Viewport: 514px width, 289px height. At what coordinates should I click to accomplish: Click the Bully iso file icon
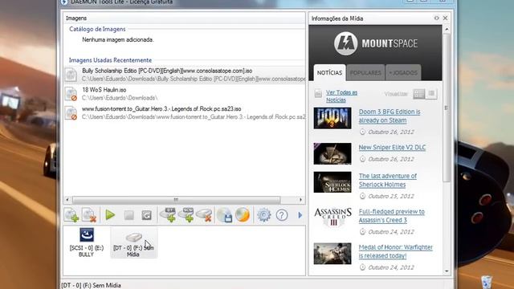[71, 75]
